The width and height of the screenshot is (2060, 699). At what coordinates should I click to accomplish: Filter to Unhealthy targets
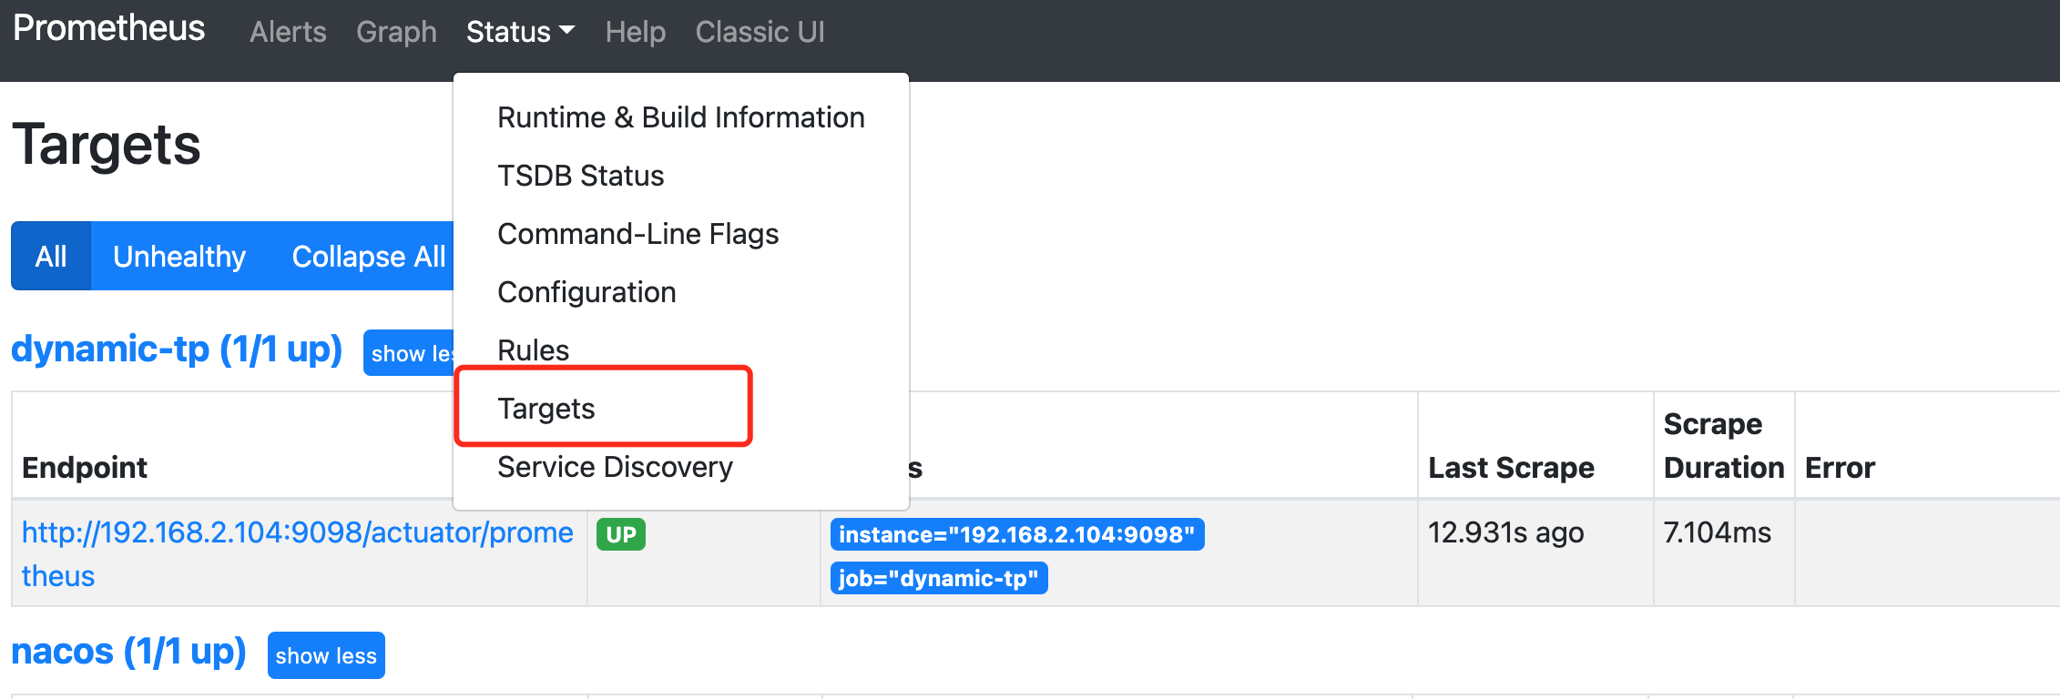179,256
